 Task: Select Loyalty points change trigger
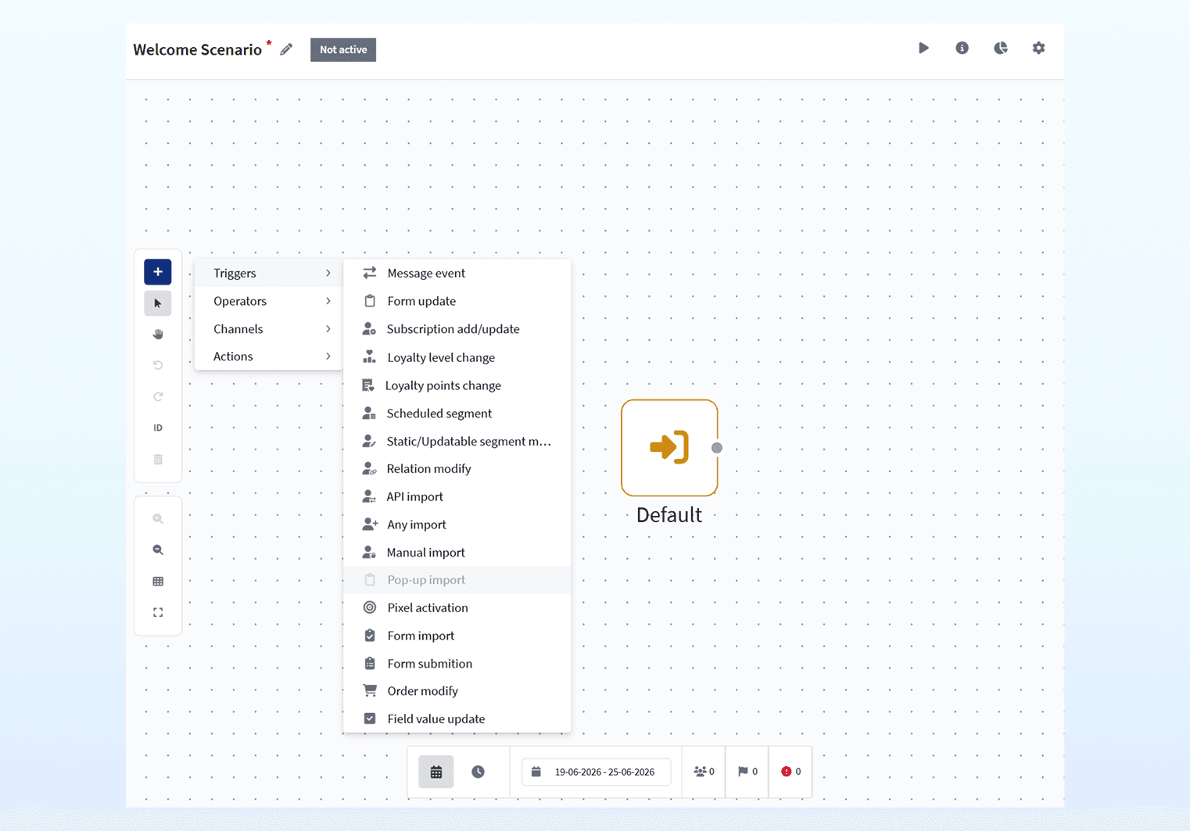click(x=457, y=385)
